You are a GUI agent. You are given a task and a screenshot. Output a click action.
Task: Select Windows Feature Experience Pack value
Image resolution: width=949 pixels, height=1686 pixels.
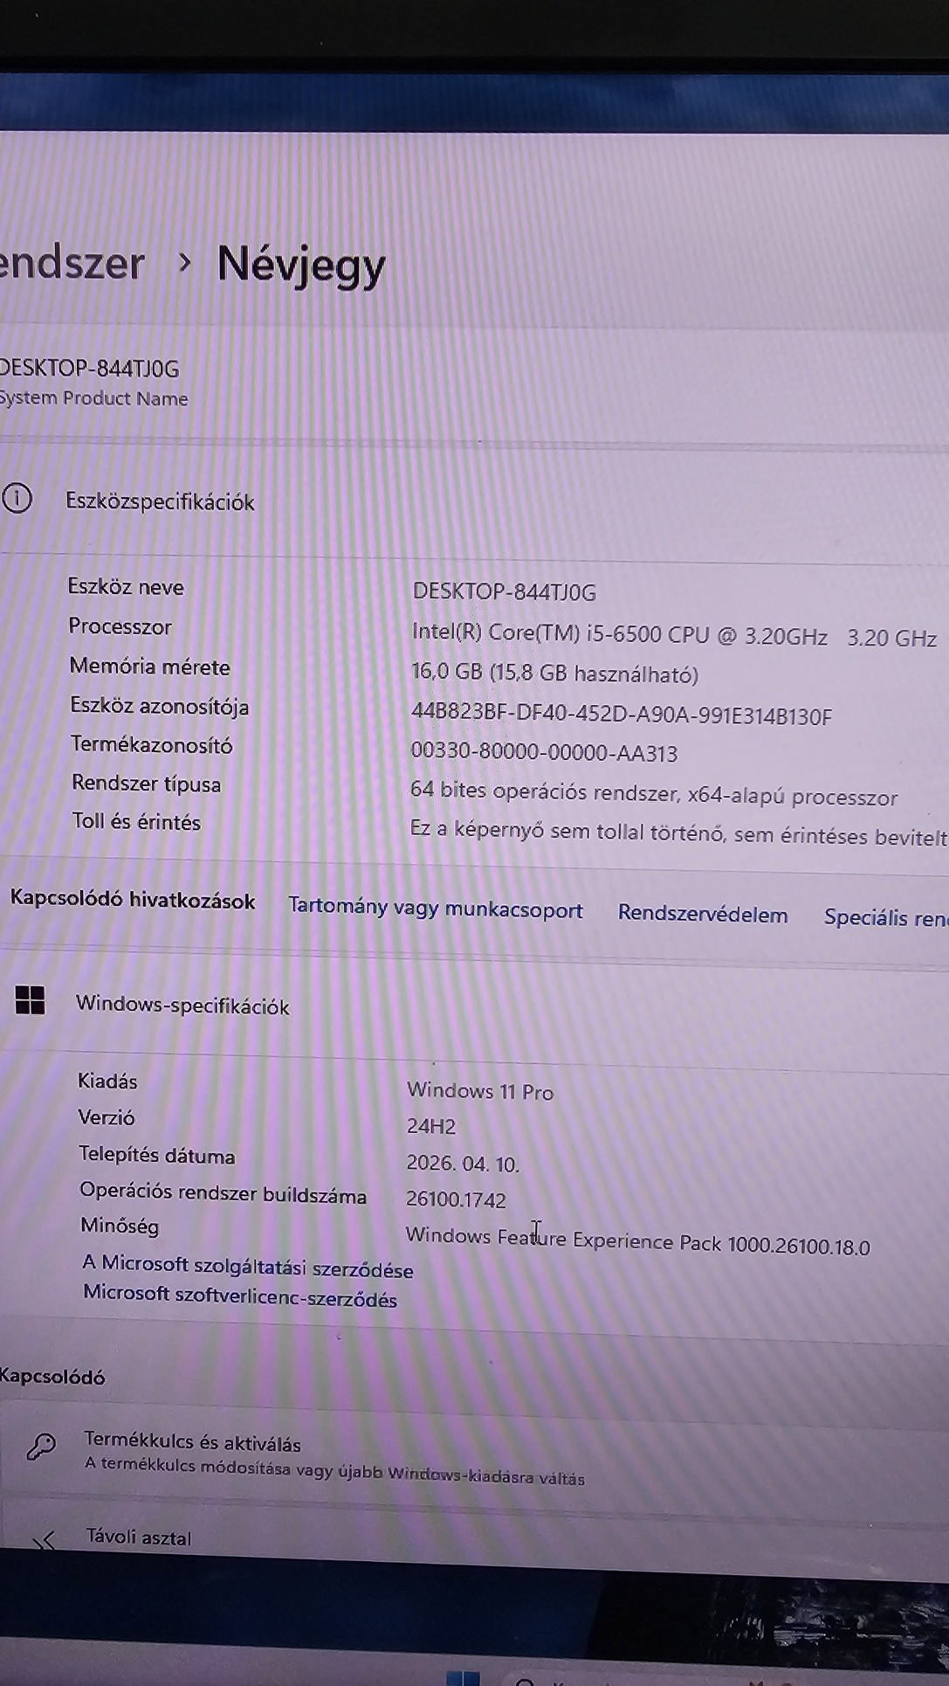(637, 1240)
